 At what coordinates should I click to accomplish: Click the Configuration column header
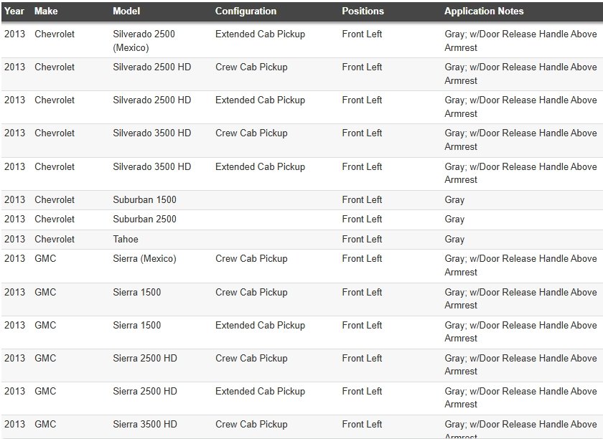tap(246, 11)
